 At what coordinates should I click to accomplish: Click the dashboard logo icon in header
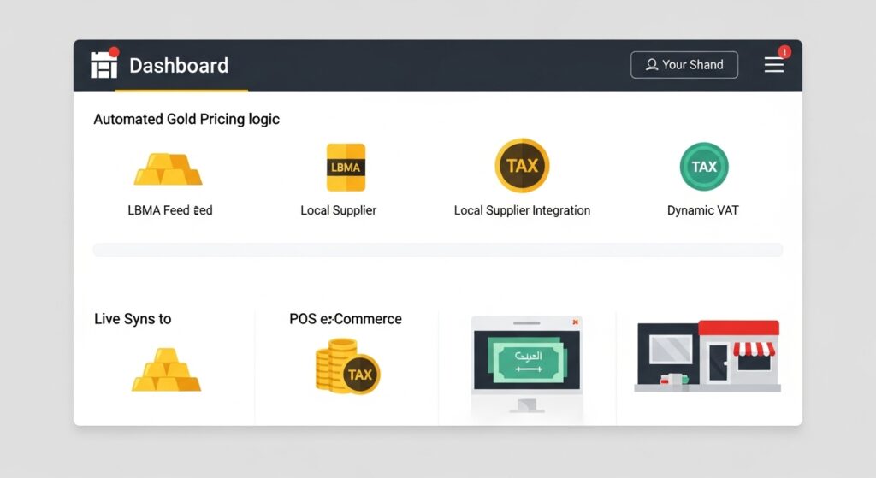[104, 63]
